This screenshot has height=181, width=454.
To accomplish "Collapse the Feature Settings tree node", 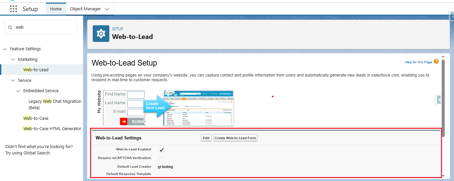I will pos(5,49).
